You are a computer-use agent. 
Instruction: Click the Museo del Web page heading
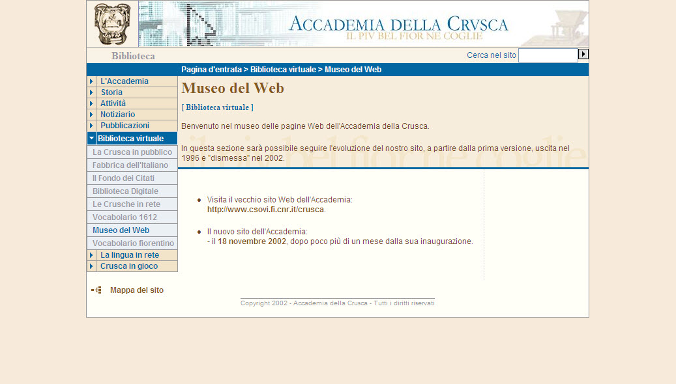click(x=232, y=89)
